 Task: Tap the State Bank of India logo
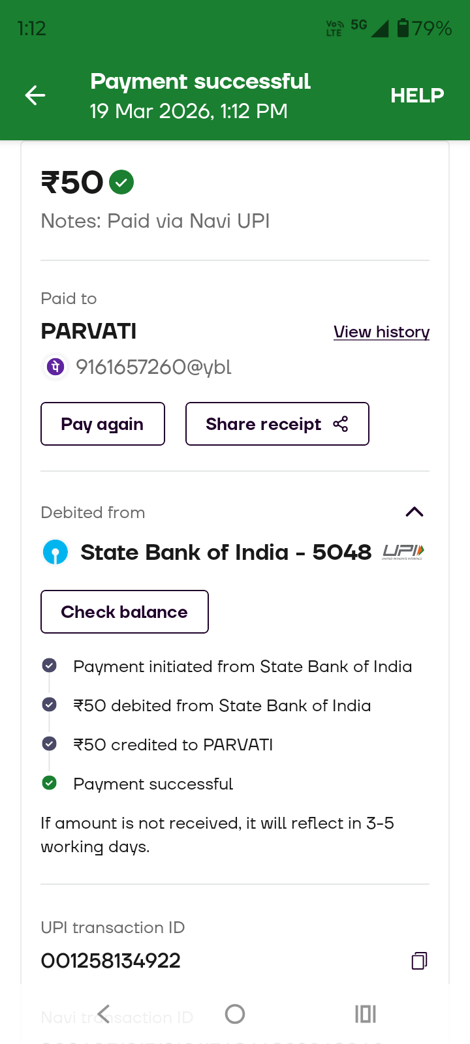pyautogui.click(x=55, y=552)
